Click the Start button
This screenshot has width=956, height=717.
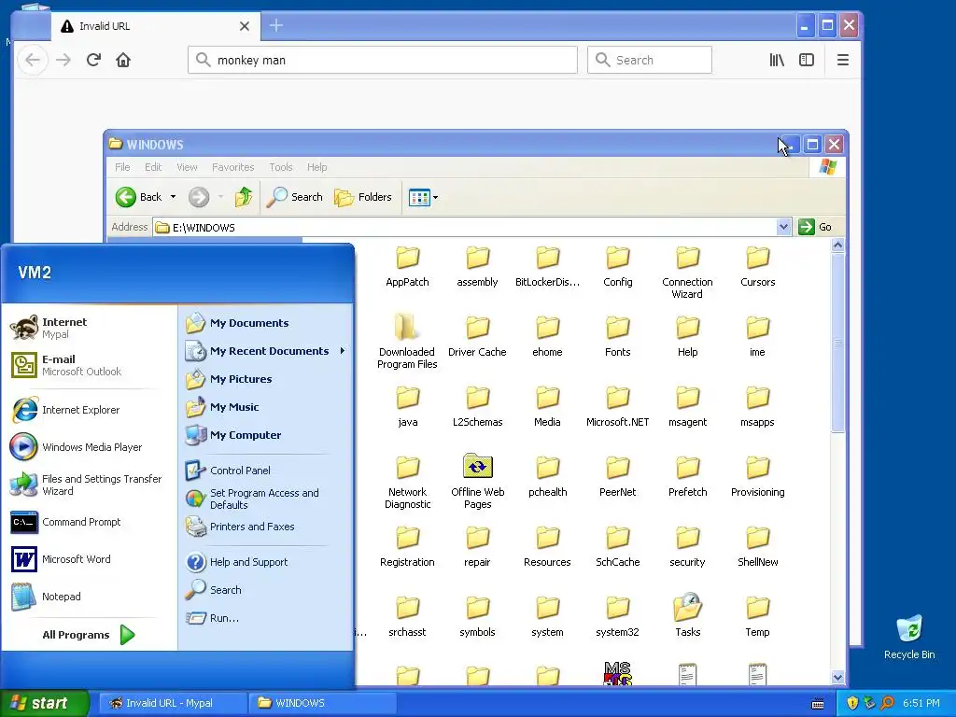(x=44, y=703)
